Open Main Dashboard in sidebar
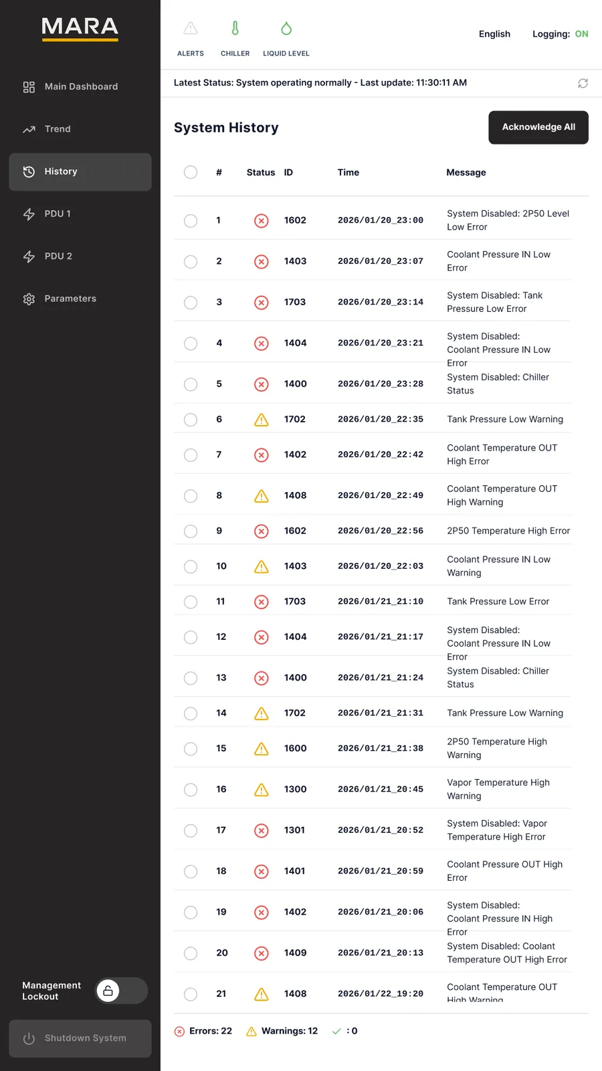 [x=80, y=86]
